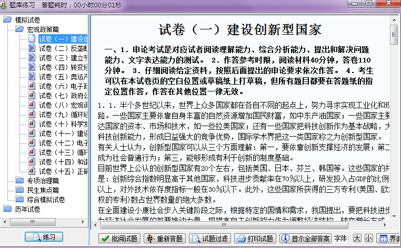Click the red 'a' icon beside 试卷（六）

click(x=32, y=86)
